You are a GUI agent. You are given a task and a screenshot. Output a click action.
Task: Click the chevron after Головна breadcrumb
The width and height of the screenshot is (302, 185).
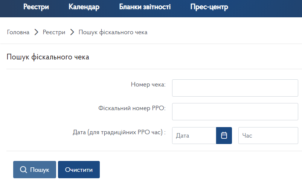(x=36, y=32)
